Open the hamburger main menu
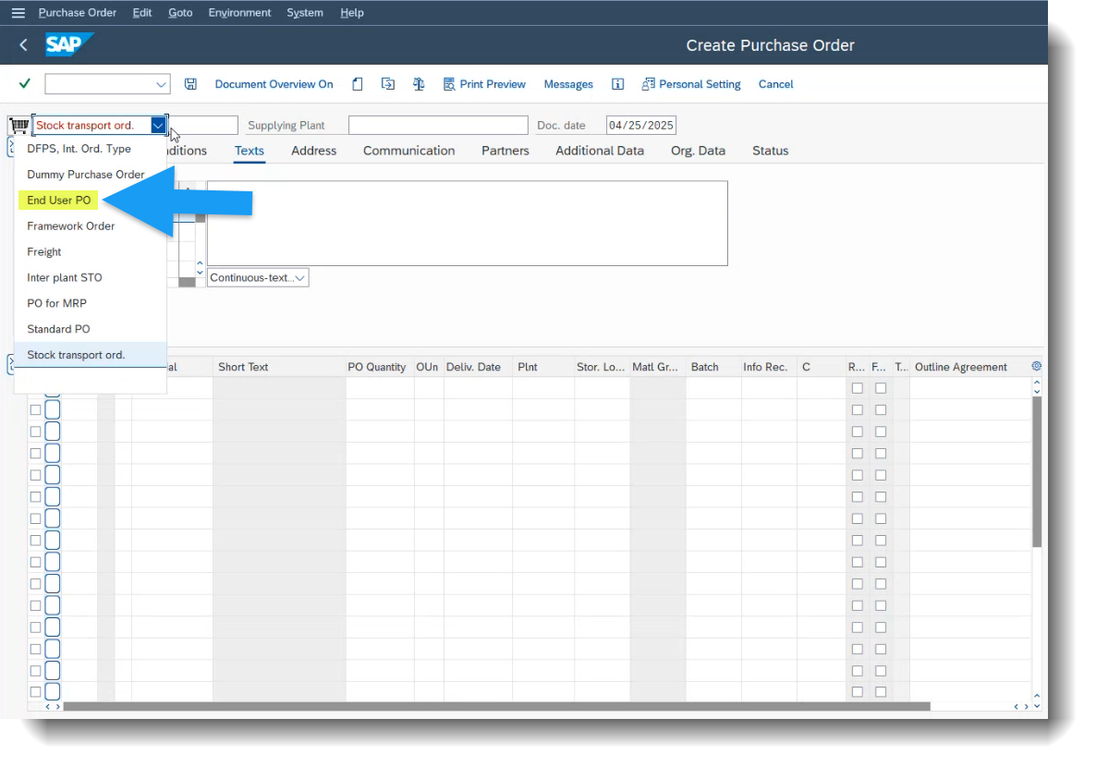The width and height of the screenshot is (1096, 767). pyautogui.click(x=18, y=13)
